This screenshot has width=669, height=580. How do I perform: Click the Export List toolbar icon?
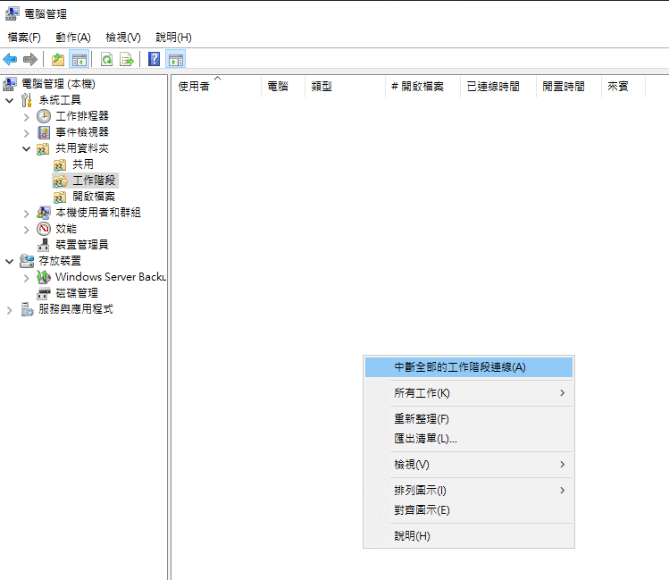pyautogui.click(x=127, y=59)
